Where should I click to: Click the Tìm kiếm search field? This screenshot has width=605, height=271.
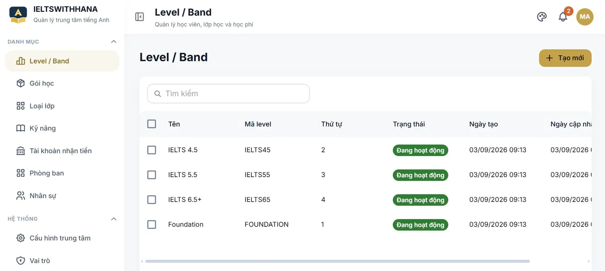pos(228,94)
